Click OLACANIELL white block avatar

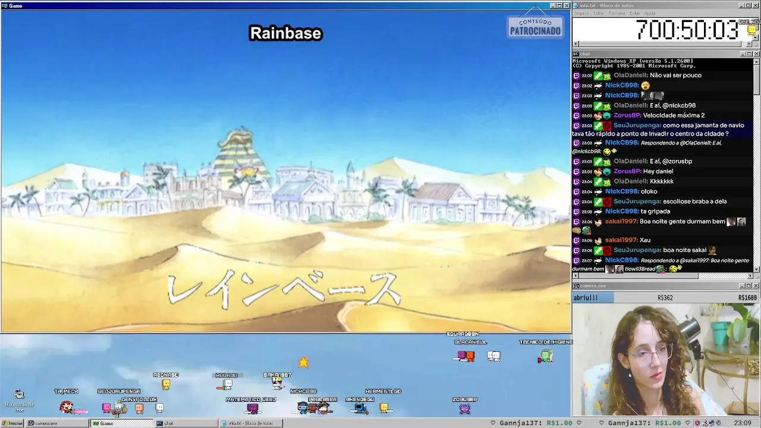tap(494, 356)
